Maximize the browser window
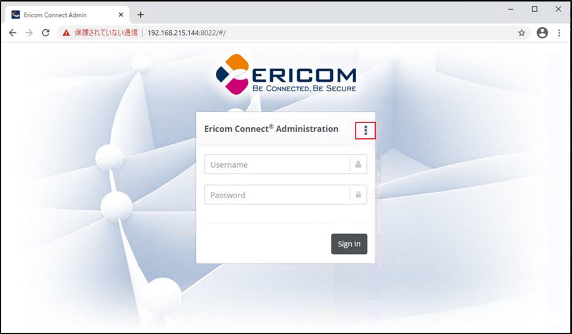Screen dimensions: 572x334 pyautogui.click(x=535, y=9)
